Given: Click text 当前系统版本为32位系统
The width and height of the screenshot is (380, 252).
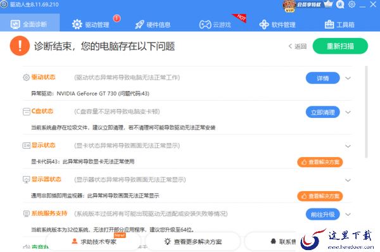Looking at the screenshot, I should [112, 229].
